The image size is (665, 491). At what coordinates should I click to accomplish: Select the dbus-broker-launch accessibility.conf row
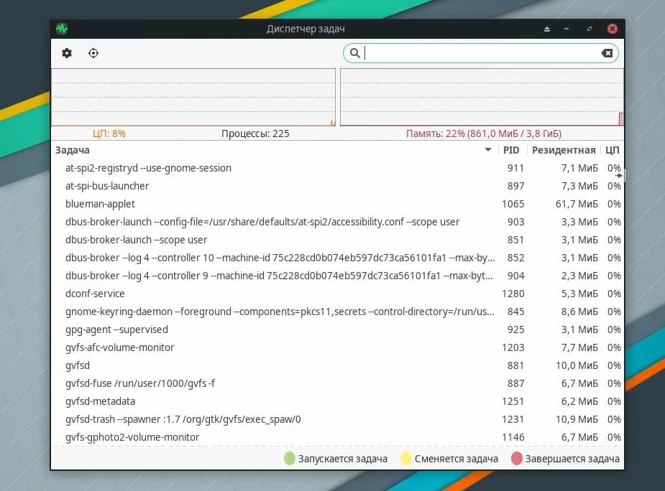click(337, 222)
